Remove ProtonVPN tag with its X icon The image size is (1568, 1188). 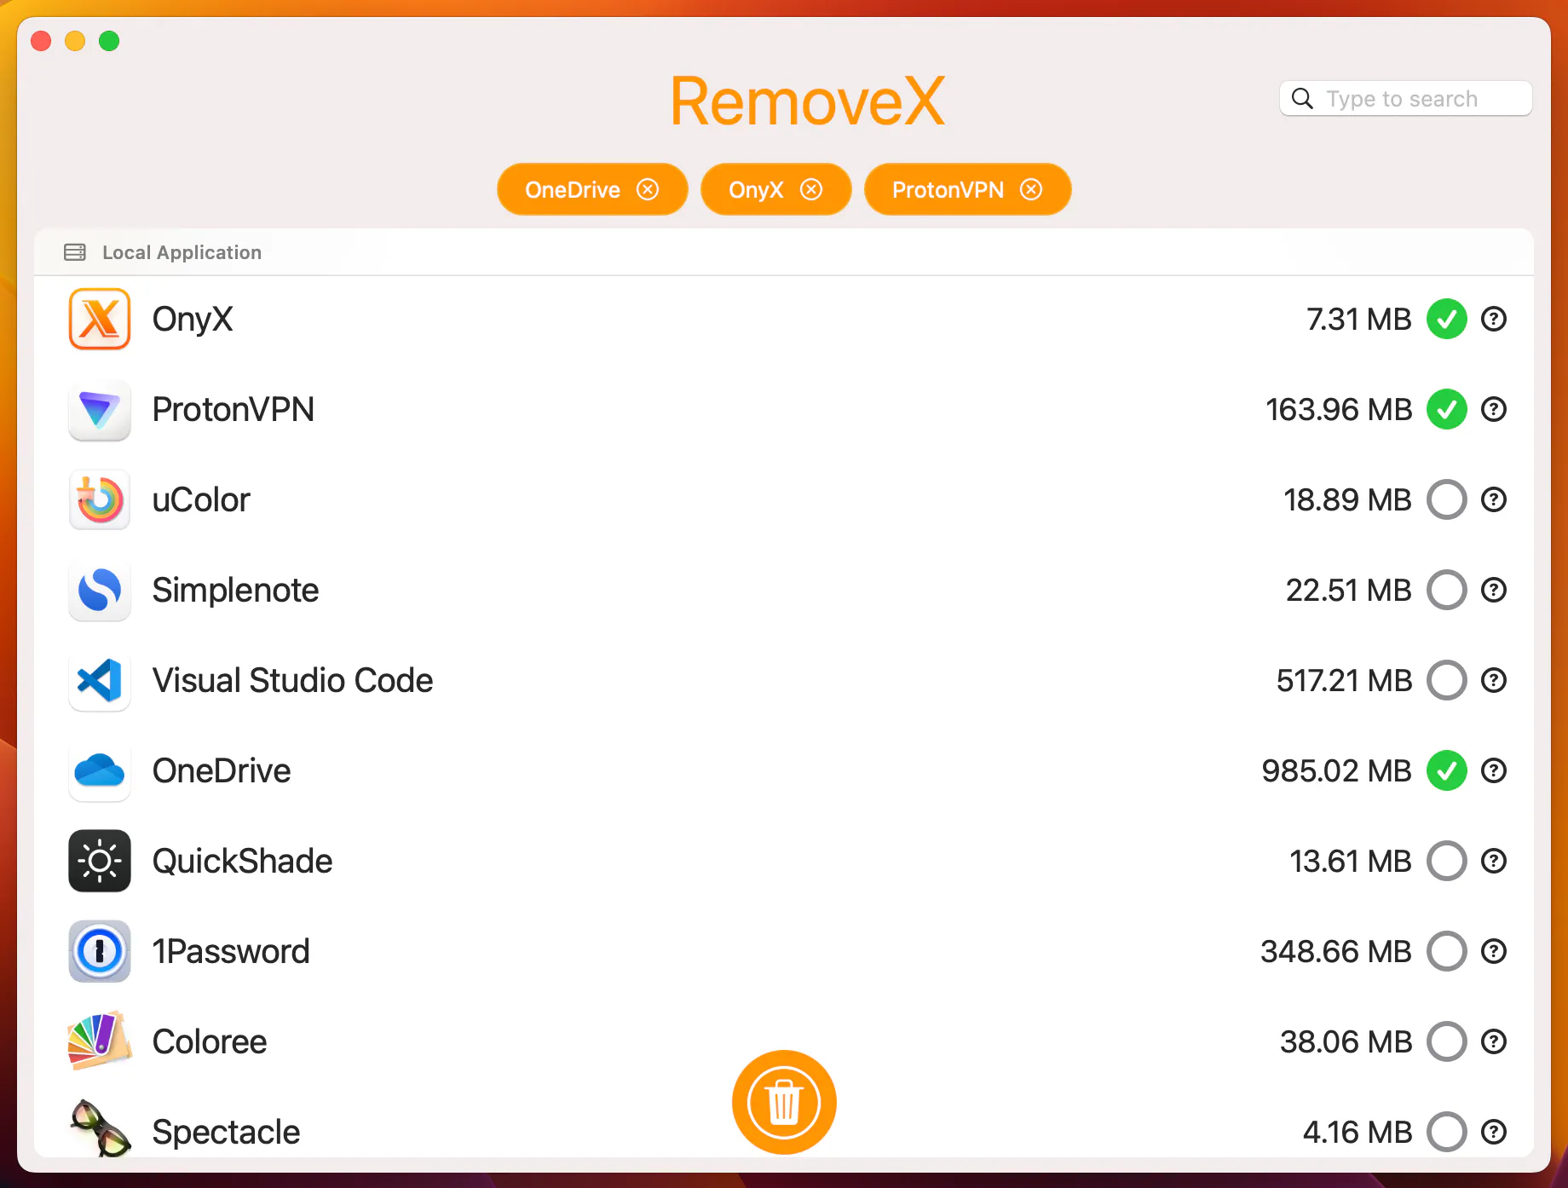pos(1031,189)
